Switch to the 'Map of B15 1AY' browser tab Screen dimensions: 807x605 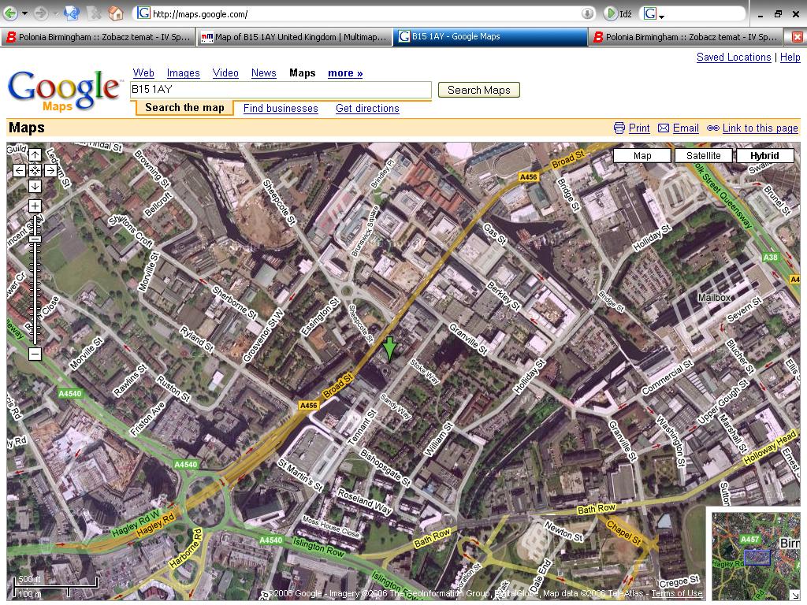tap(295, 37)
